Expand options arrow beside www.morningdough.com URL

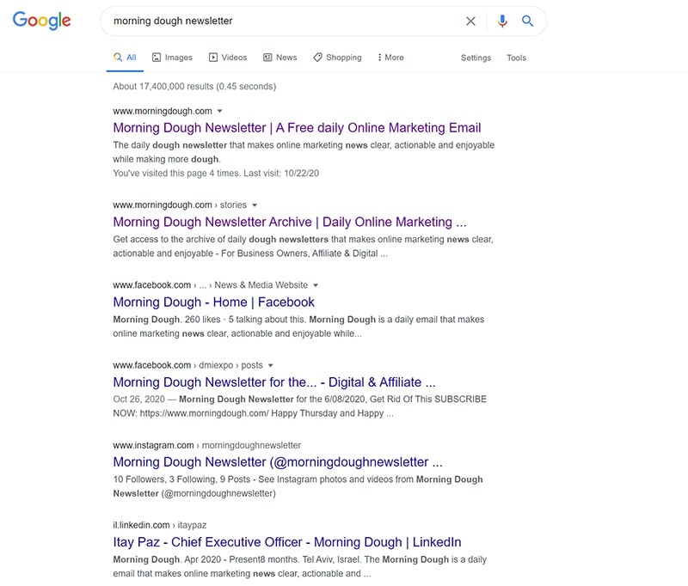220,112
